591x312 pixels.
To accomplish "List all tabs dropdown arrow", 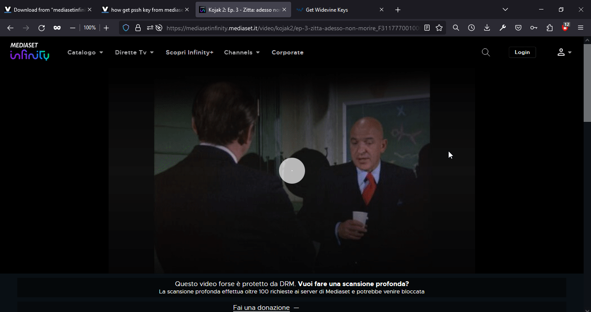I will [505, 10].
